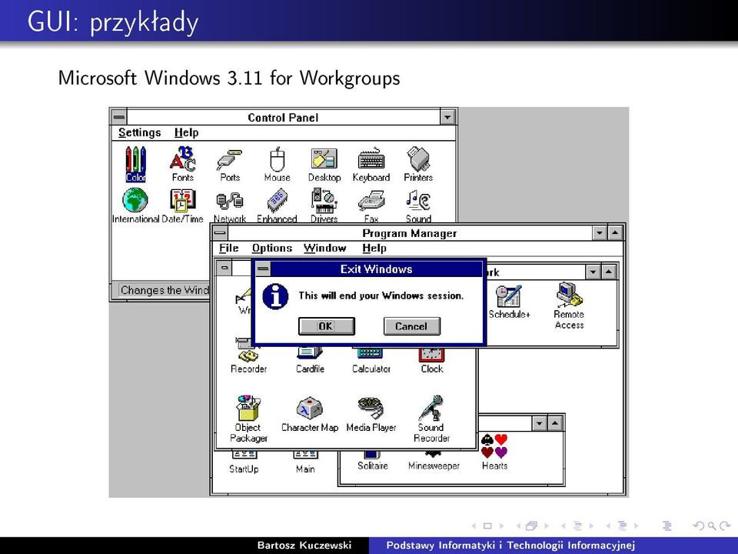Open the Color icon in Control Panel

[135, 164]
